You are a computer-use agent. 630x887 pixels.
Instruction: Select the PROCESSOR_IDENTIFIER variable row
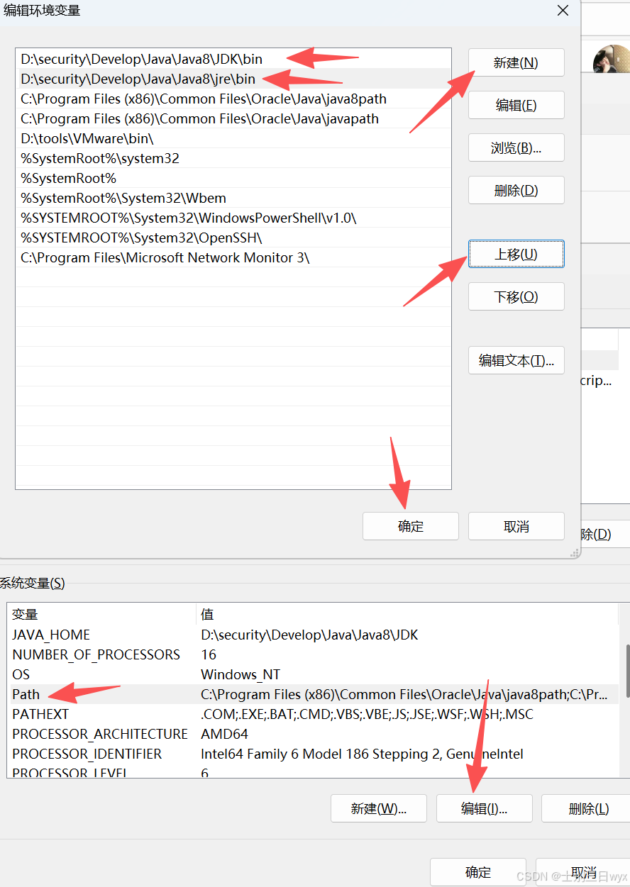pyautogui.click(x=313, y=754)
